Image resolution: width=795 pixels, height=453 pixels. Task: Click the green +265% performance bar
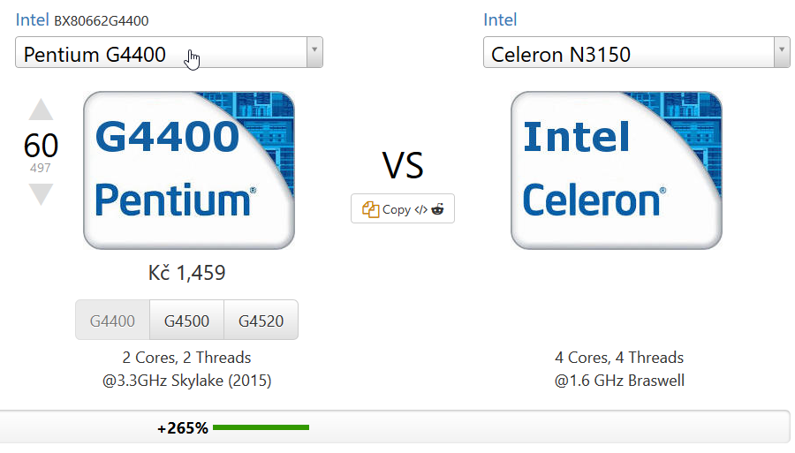(261, 427)
